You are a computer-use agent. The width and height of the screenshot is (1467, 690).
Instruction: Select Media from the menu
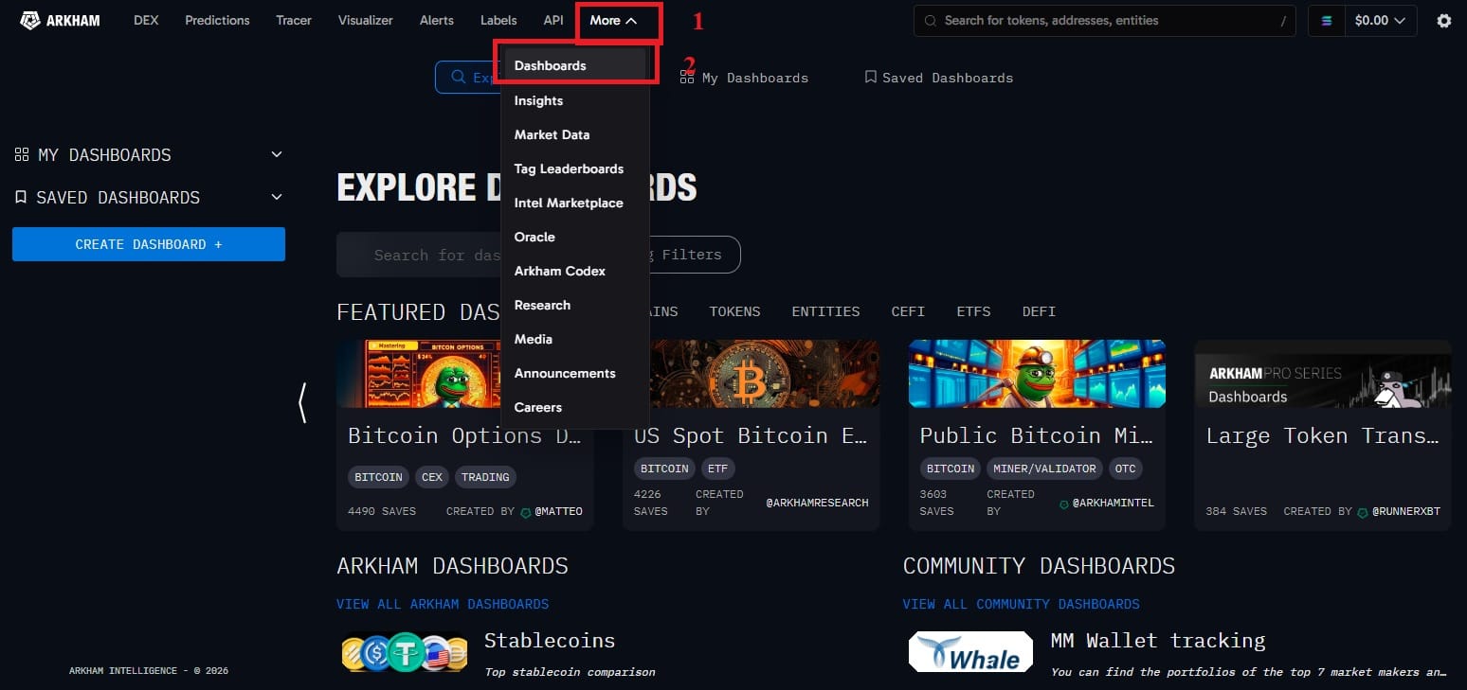click(x=533, y=339)
